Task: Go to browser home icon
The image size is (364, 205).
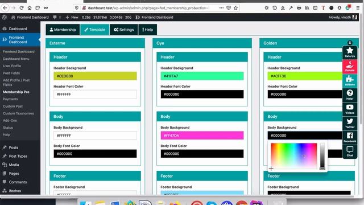Action: [x=30, y=8]
